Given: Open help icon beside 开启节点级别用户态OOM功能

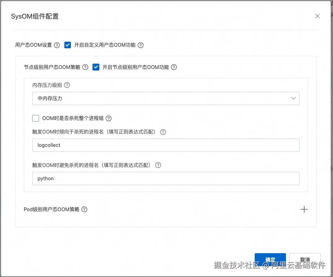Looking at the screenshot, I should 174,67.
